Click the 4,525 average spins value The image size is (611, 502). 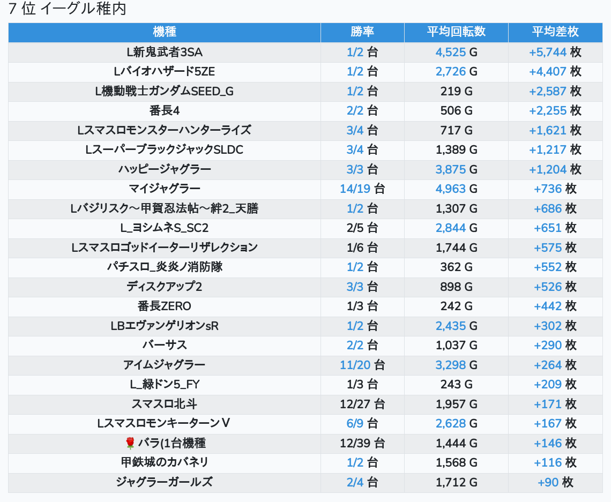450,52
